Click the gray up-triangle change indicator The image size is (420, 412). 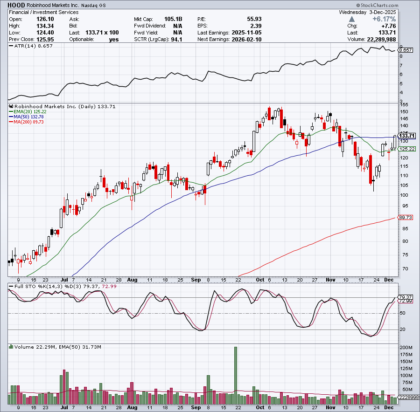tap(352, 19)
